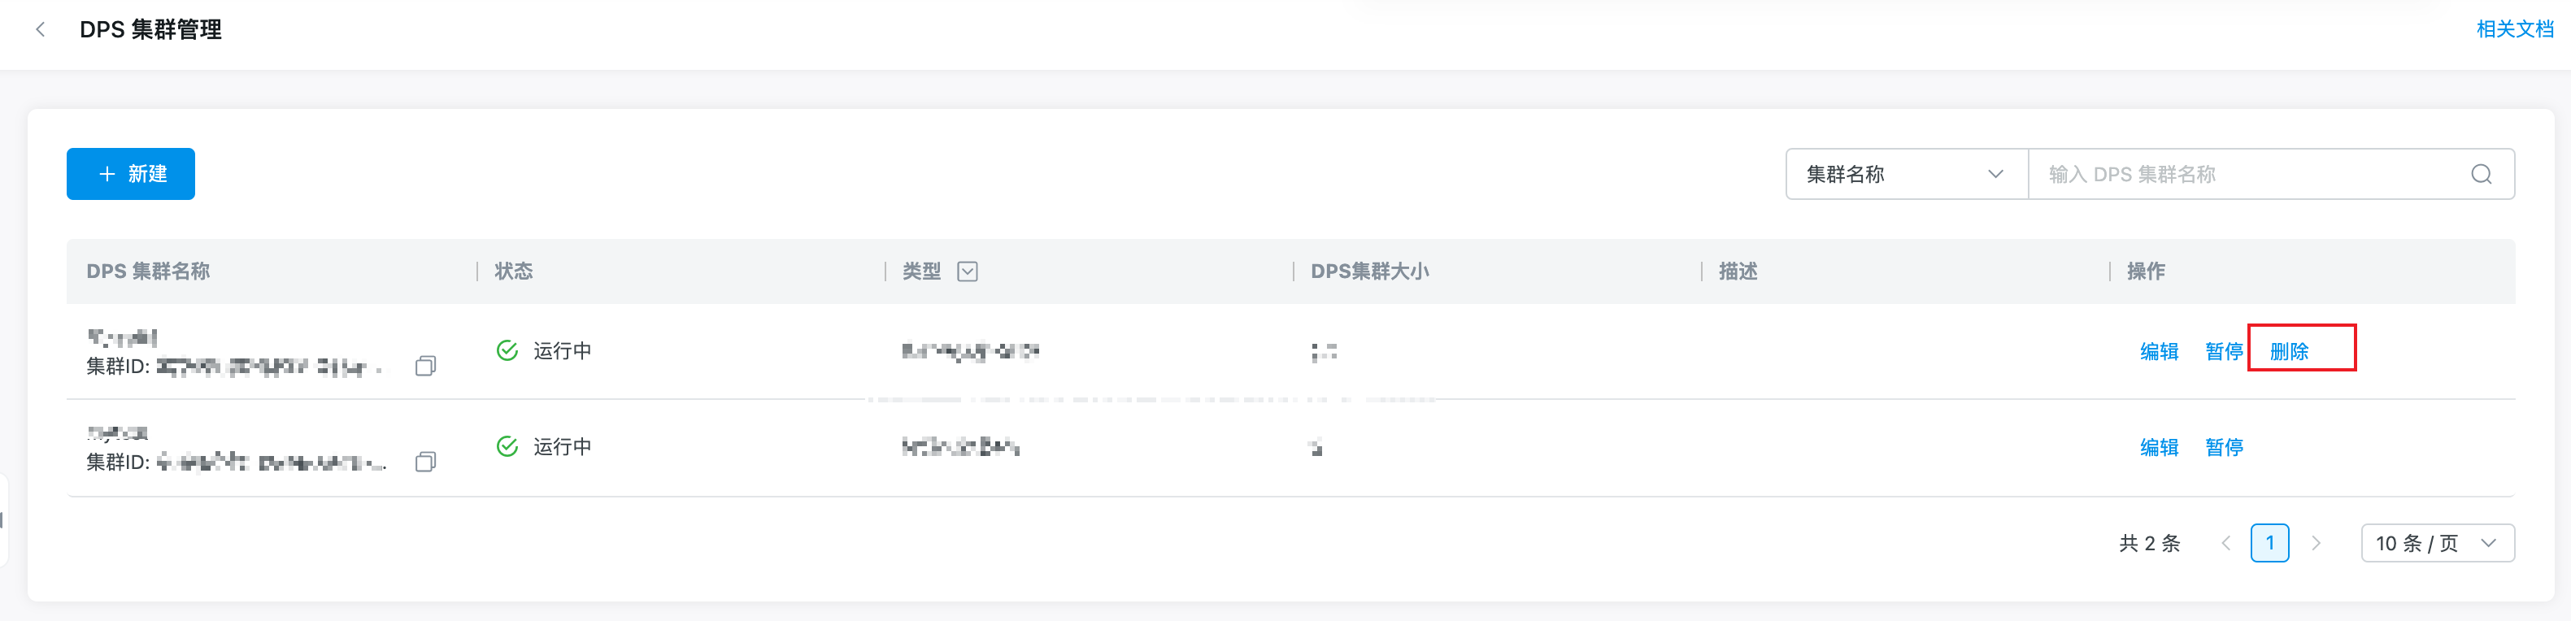This screenshot has height=621, width=2571.
Task: Go to the previous page arrow
Action: point(2225,543)
